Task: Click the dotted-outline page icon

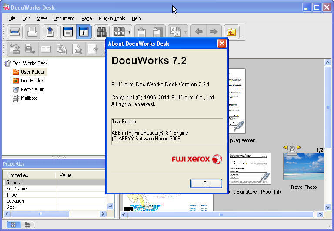Action: point(93,49)
